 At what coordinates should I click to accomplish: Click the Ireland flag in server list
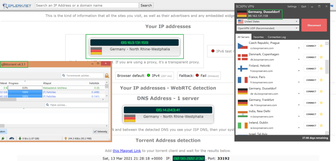pyautogui.click(x=243, y=126)
